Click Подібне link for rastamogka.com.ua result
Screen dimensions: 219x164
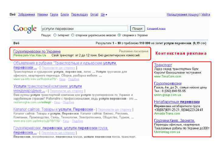tap(68, 102)
